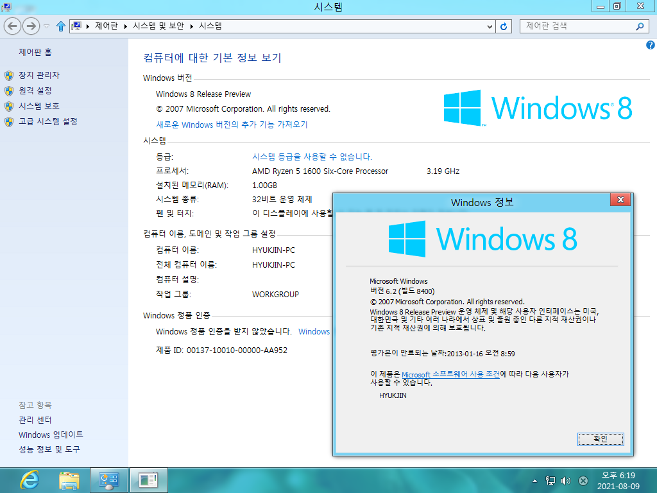The width and height of the screenshot is (657, 493).
Task: Open 제어판 홈 link
Action: tap(35, 52)
